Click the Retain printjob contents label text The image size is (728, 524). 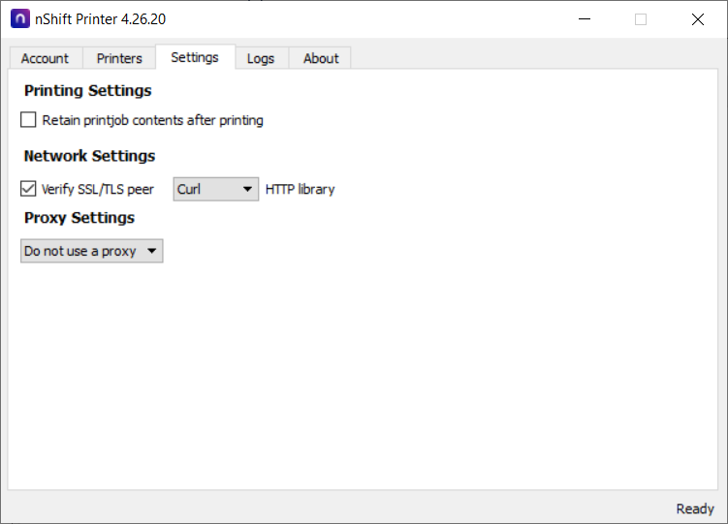coord(153,120)
